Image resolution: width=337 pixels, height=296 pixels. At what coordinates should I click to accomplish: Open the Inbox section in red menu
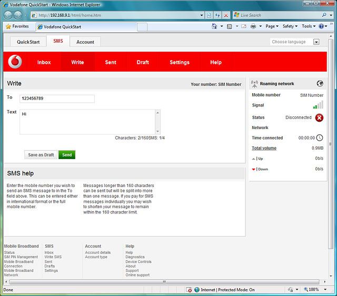[x=44, y=62]
